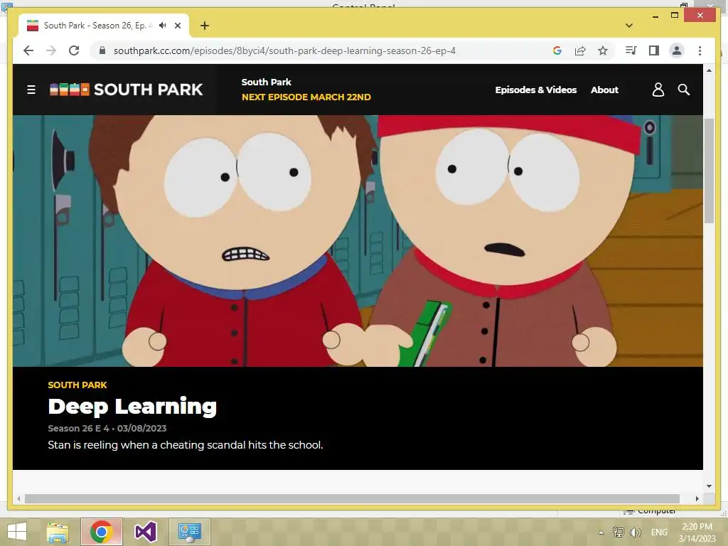
Task: Open the hamburger menu on South Park site
Action: (x=31, y=90)
